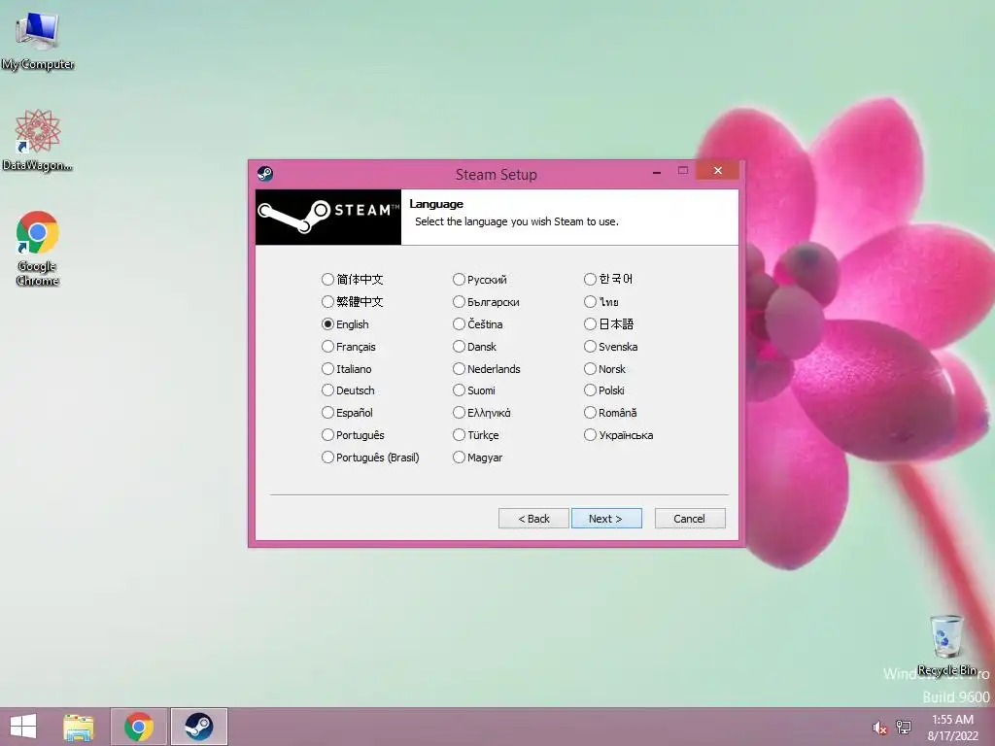Minimize the Steam Setup window
Screen dimensions: 995x746
(x=657, y=171)
